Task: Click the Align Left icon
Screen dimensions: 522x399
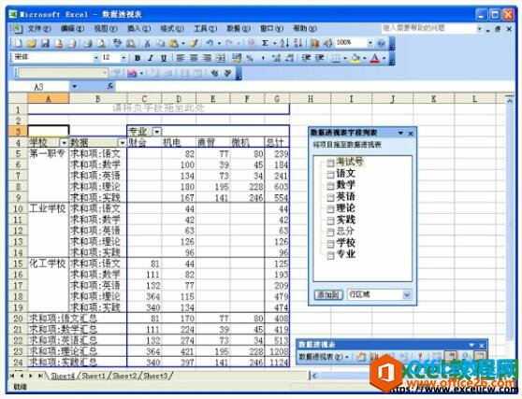Action: click(181, 58)
